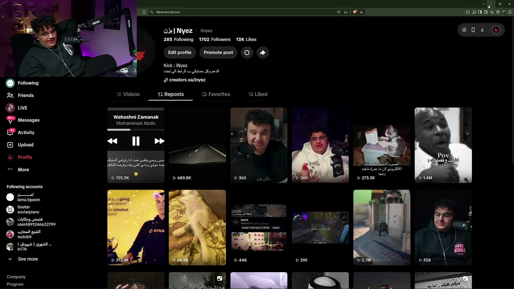Click the browser bookmark icon
This screenshot has width=514, height=289.
tap(144, 12)
